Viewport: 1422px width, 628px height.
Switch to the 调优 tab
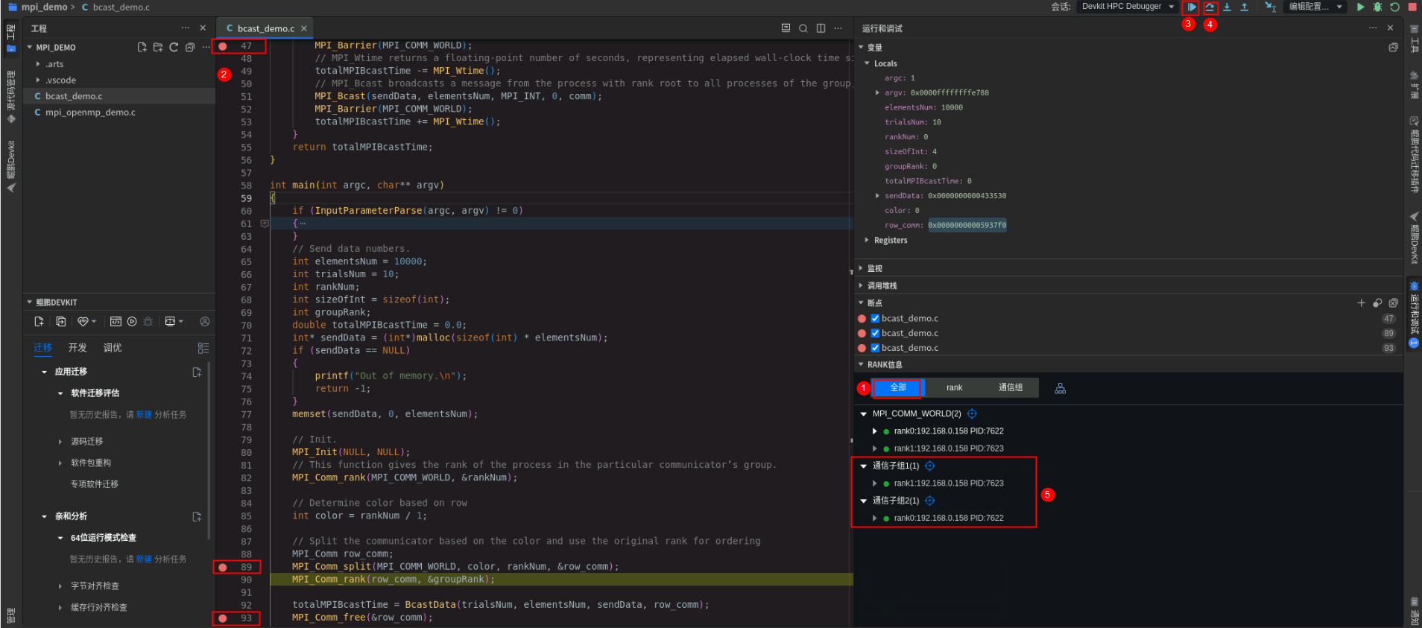coord(113,348)
